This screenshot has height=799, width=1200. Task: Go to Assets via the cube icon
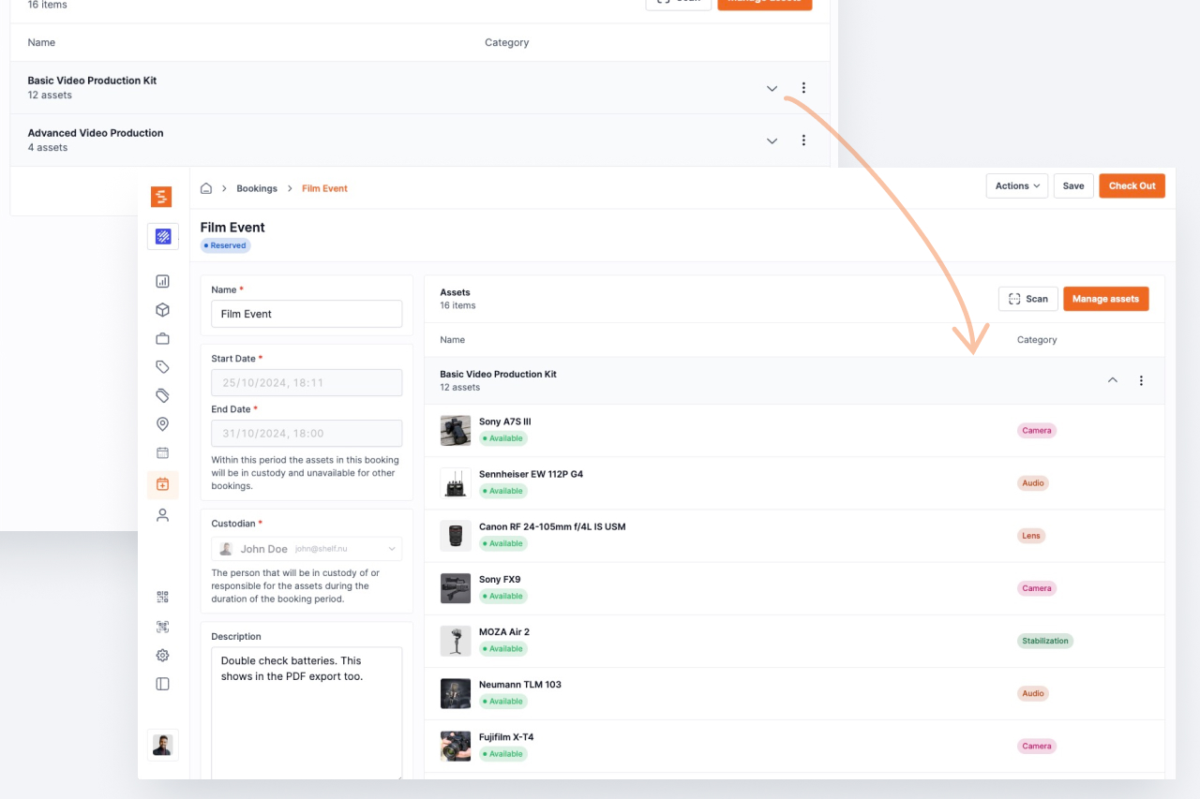tap(162, 310)
